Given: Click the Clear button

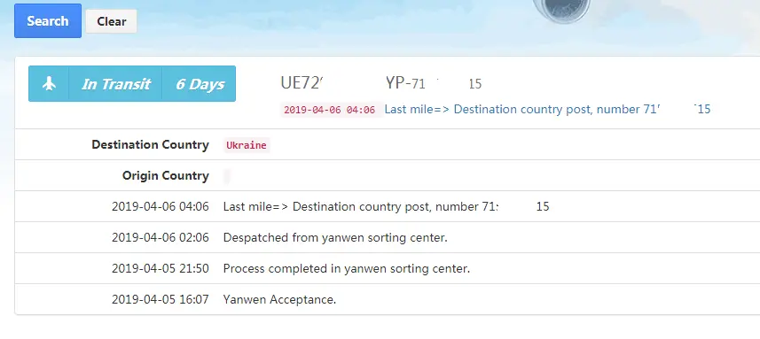Looking at the screenshot, I should point(111,21).
